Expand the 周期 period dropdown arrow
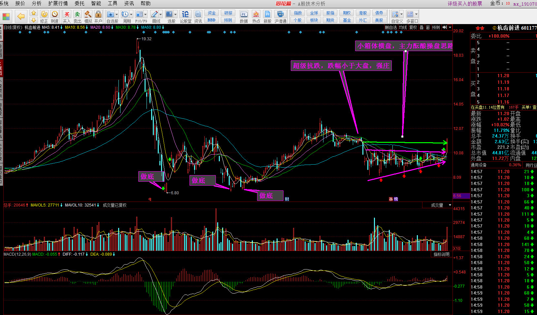The height and width of the screenshot is (315, 537). tap(131, 15)
